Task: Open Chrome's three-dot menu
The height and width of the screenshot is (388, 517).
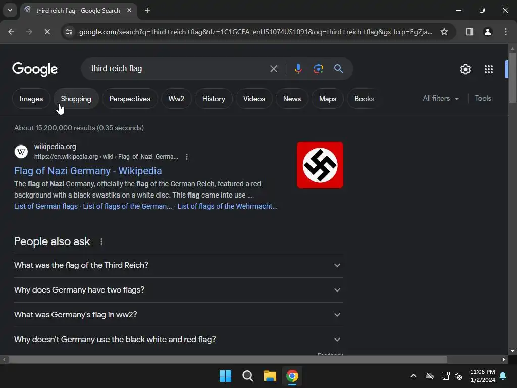Action: coord(506,32)
